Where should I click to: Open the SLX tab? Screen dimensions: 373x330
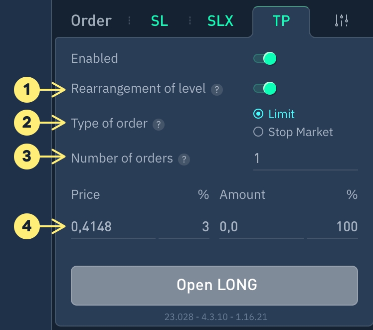(220, 20)
